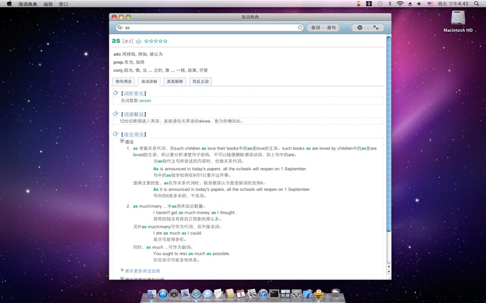Click the arrow icon beside 词形变化
The width and height of the screenshot is (486, 303).
[x=116, y=93]
